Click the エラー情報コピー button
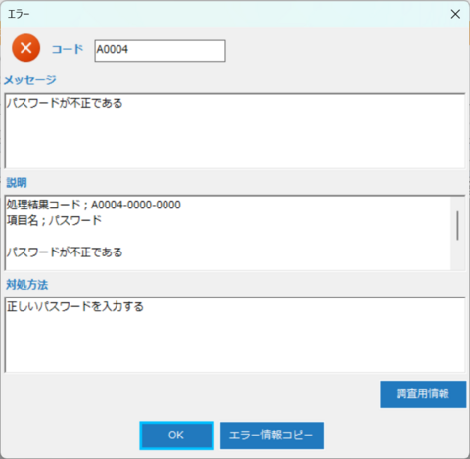This screenshot has width=470, height=459. tap(272, 436)
